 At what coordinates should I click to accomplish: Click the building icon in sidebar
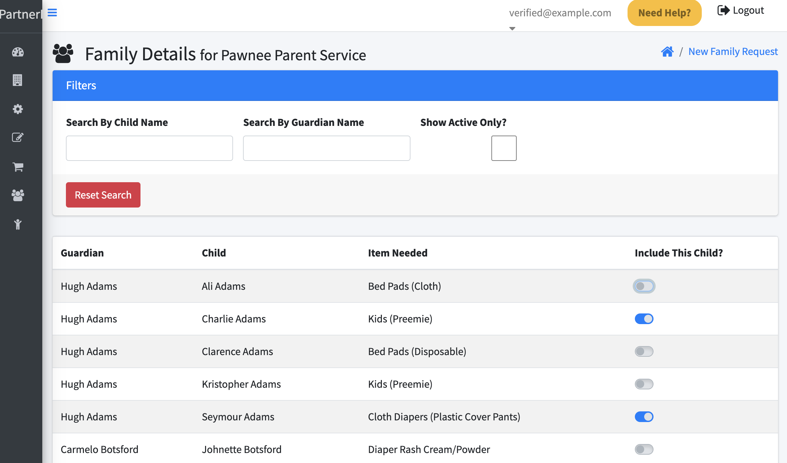coord(18,80)
